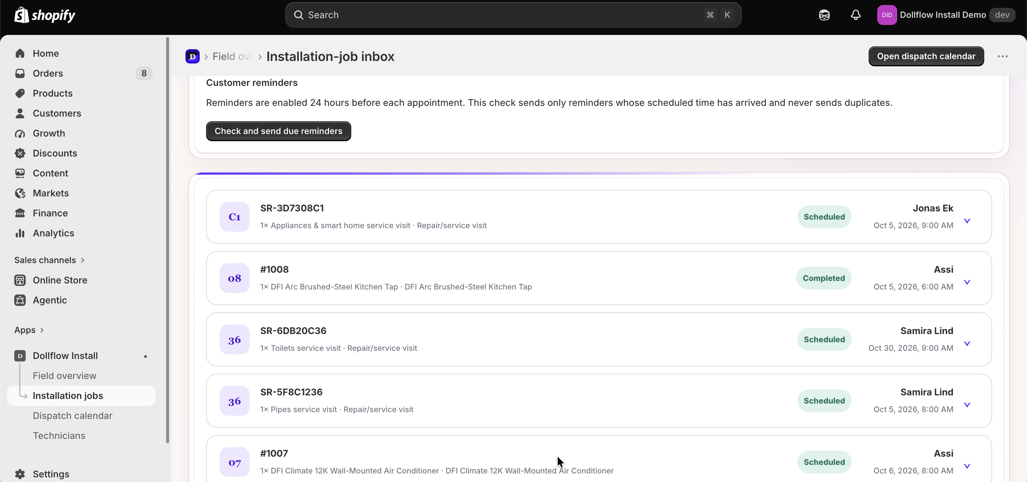Expand job SR-3D7308C1 details chevron
1027x482 pixels.
(967, 220)
